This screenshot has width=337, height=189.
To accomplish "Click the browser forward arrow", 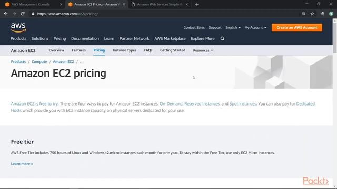I will 14,14.
